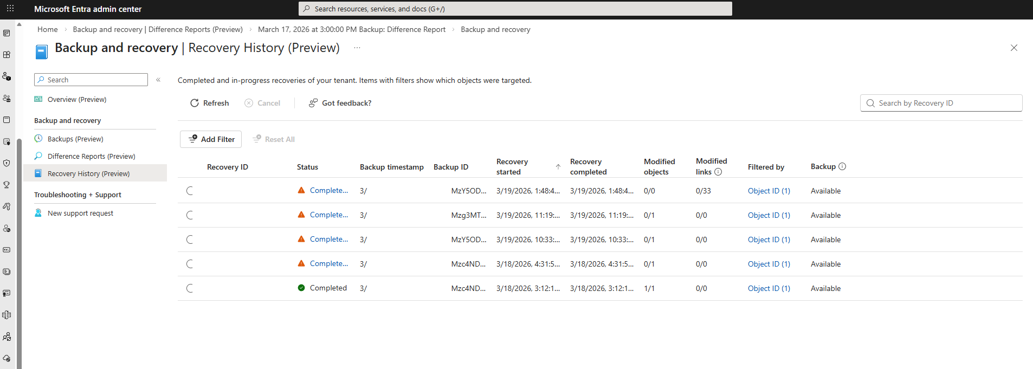
Task: Open Object ID (1) filter in 11:19 row
Action: (x=769, y=215)
